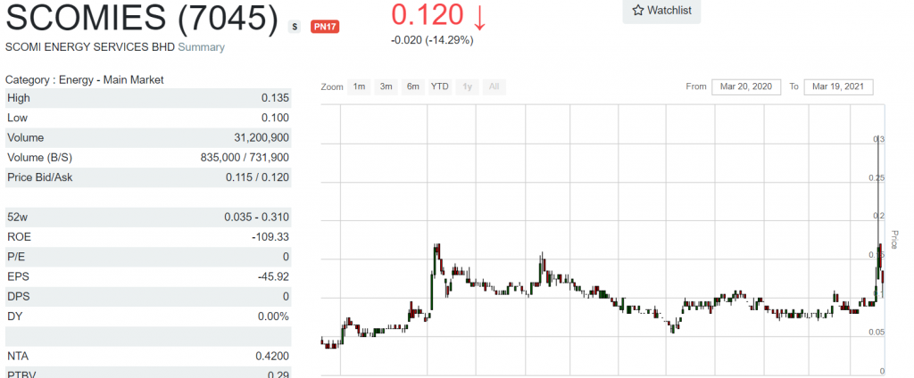Click Price Bid/Ask value 0.115 / 0.120
Image resolution: width=914 pixels, height=378 pixels.
tap(258, 177)
